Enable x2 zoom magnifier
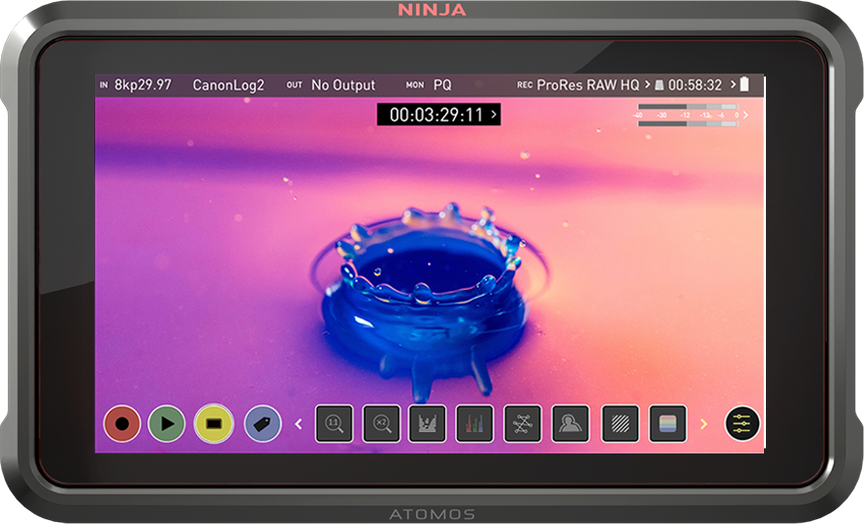Image resolution: width=864 pixels, height=524 pixels. pyautogui.click(x=381, y=424)
